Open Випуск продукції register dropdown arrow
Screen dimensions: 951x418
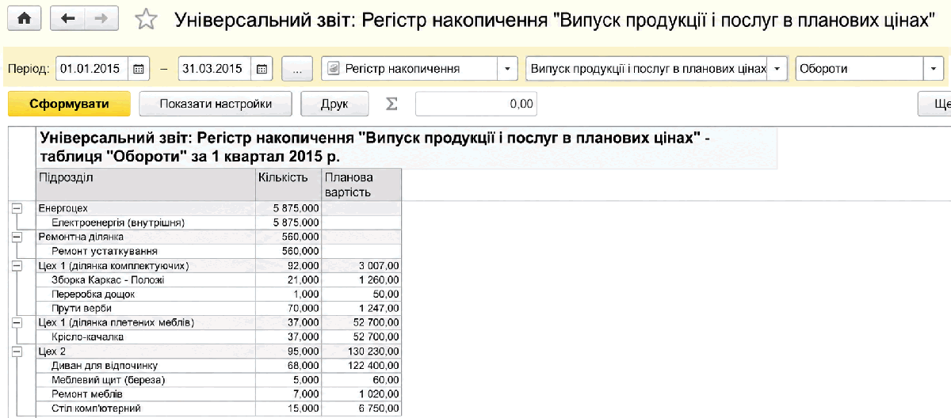[x=777, y=69]
